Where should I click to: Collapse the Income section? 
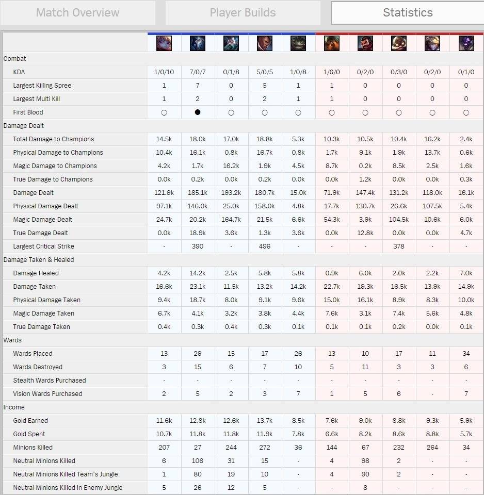[x=13, y=407]
